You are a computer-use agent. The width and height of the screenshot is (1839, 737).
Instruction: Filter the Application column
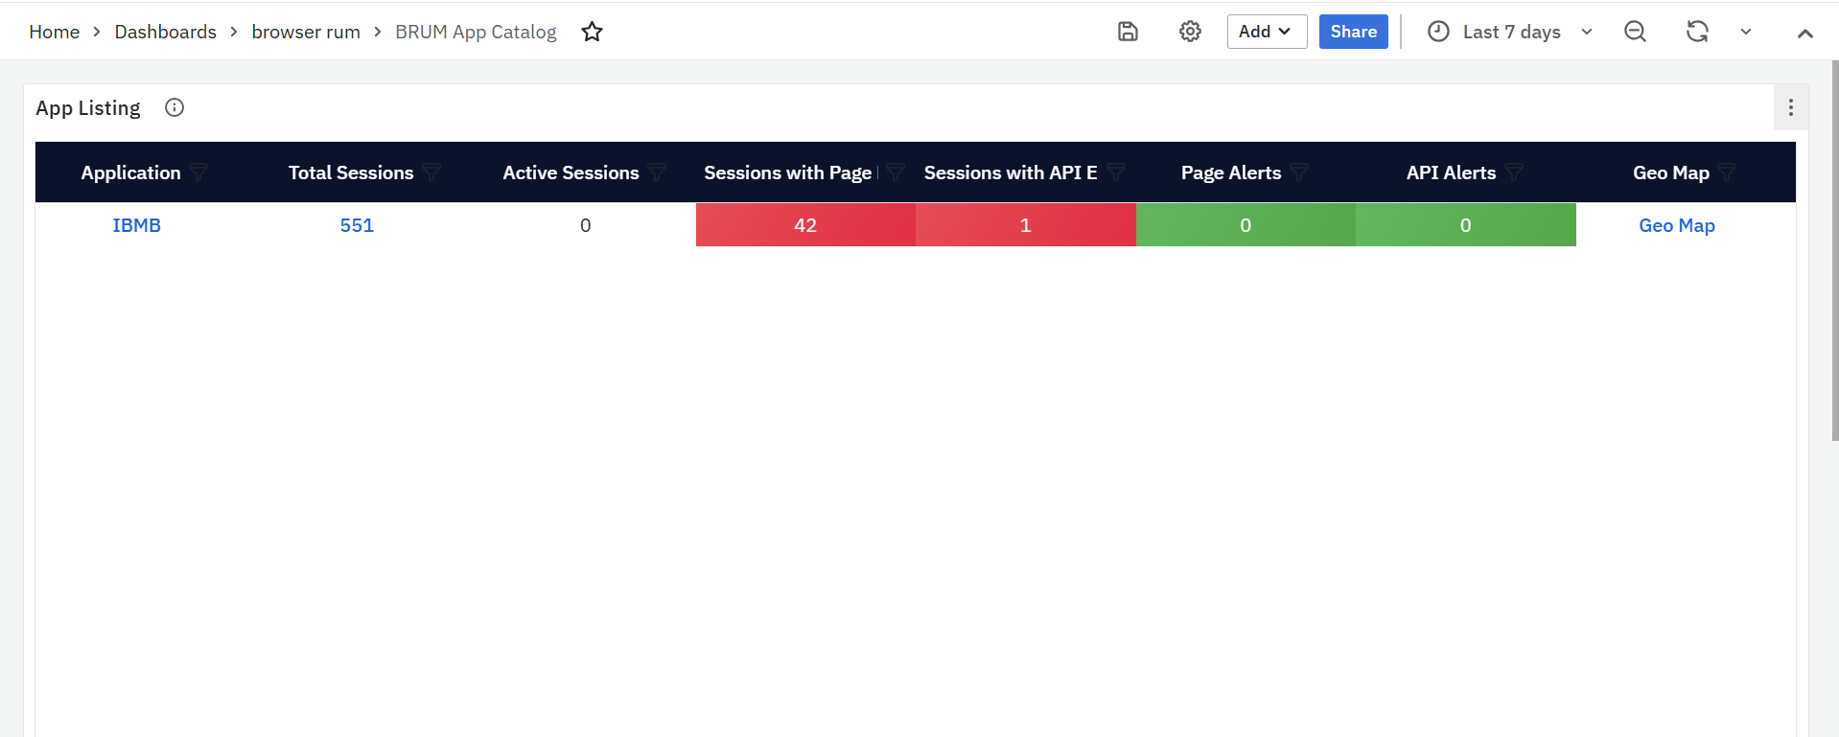(x=198, y=173)
